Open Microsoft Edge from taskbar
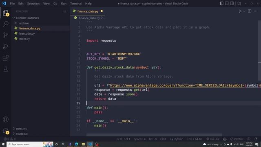The height and width of the screenshot is (147, 261). point(77,144)
